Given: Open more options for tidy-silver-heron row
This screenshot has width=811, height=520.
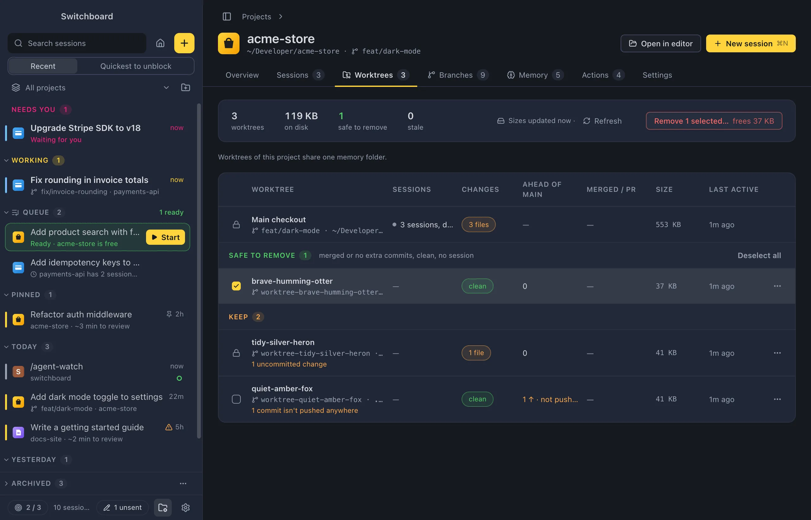Looking at the screenshot, I should (777, 353).
